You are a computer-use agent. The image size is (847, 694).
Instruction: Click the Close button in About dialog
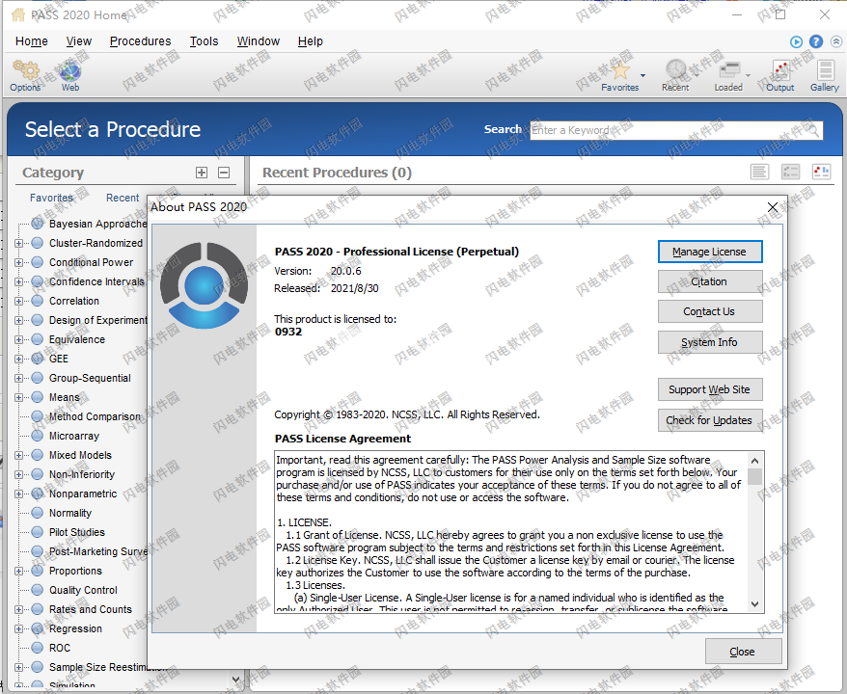743,652
